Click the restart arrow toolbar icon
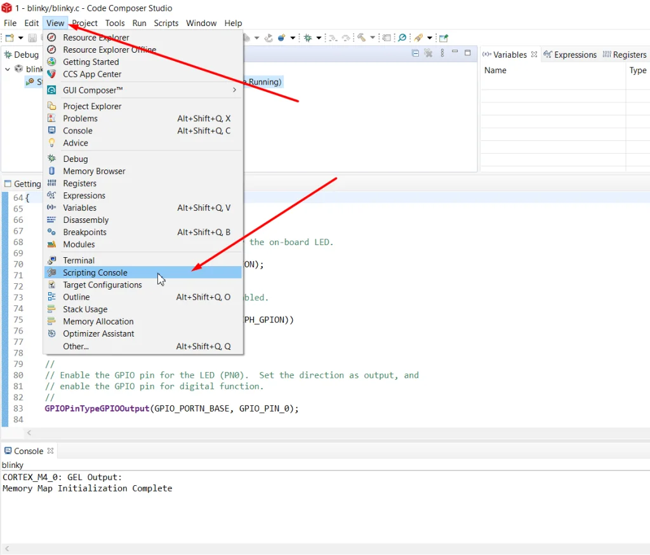The height and width of the screenshot is (555, 650). tap(269, 37)
